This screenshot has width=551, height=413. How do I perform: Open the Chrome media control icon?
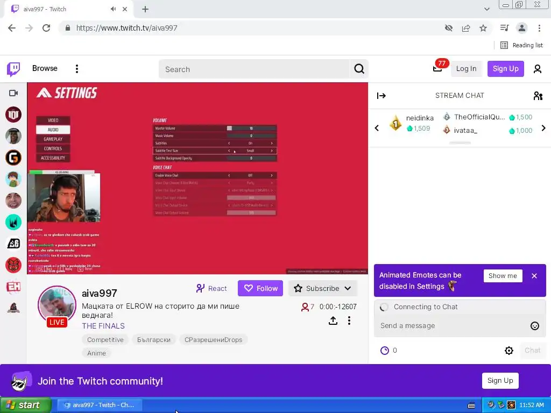(x=505, y=28)
